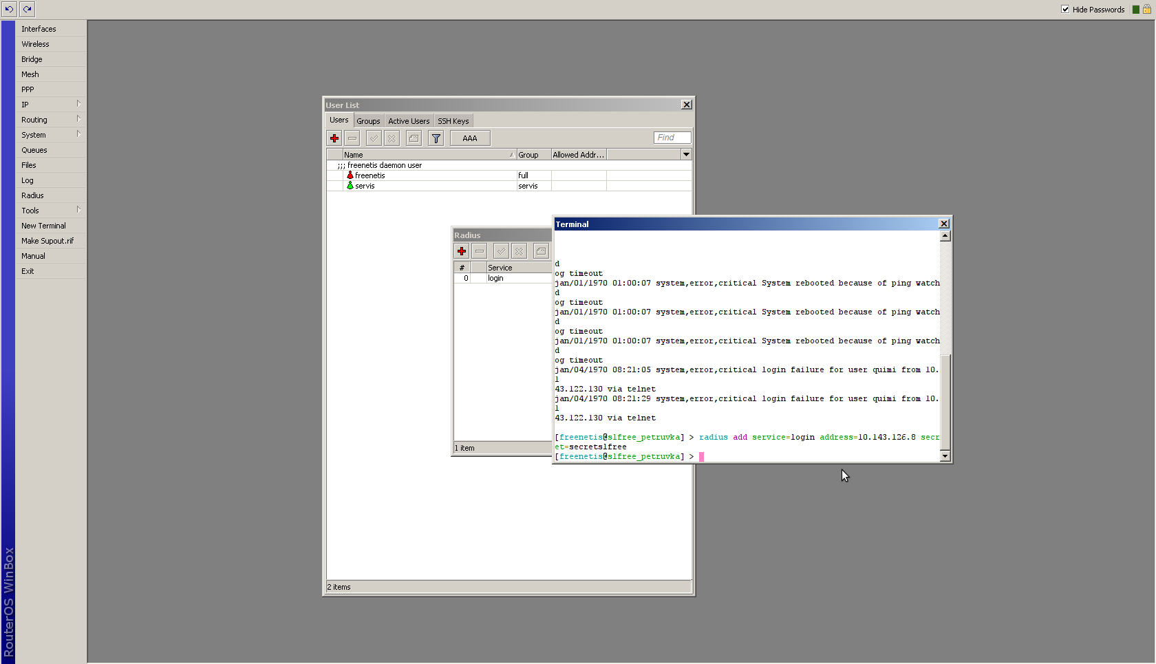Click the redo arrow in top toolbar

(27, 9)
